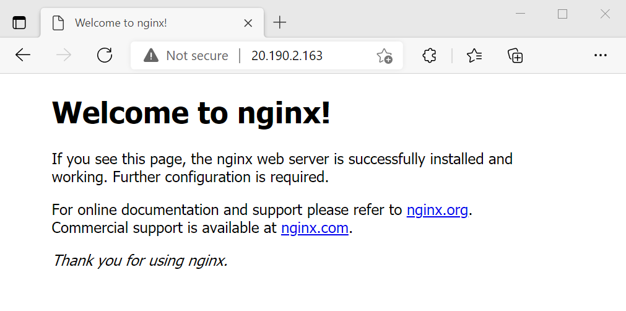Open the Extensions puzzle icon
This screenshot has width=626, height=311.
tap(429, 56)
